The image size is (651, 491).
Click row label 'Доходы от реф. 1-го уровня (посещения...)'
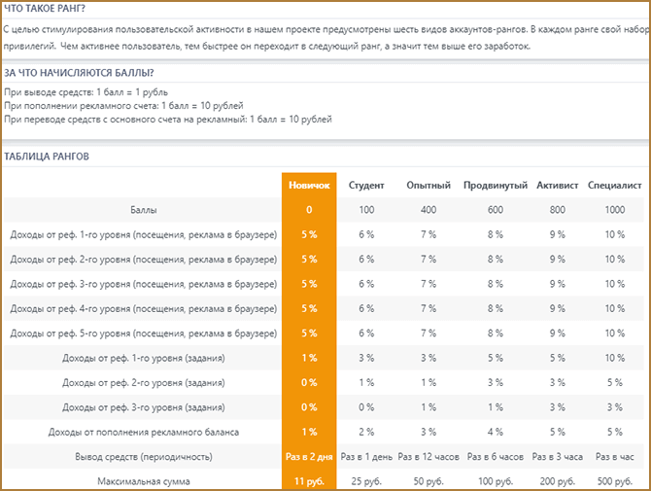(143, 234)
